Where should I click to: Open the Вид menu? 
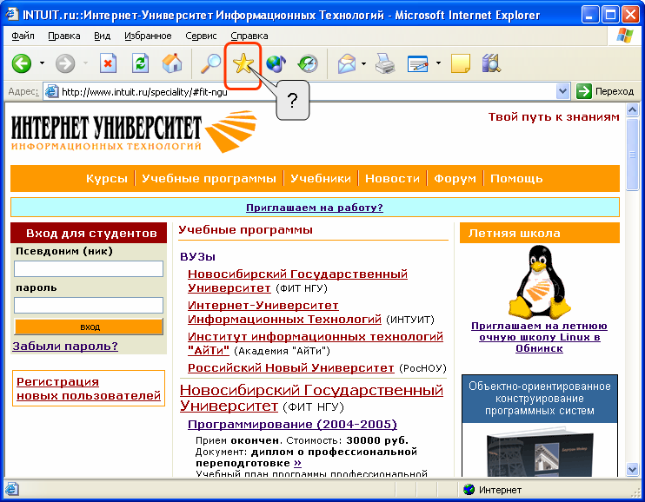pyautogui.click(x=102, y=36)
